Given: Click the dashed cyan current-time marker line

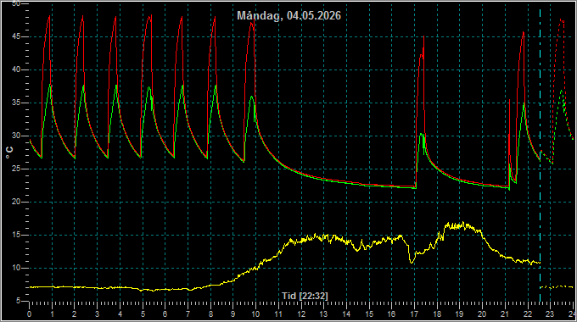Looking at the screenshot, I should click(541, 154).
